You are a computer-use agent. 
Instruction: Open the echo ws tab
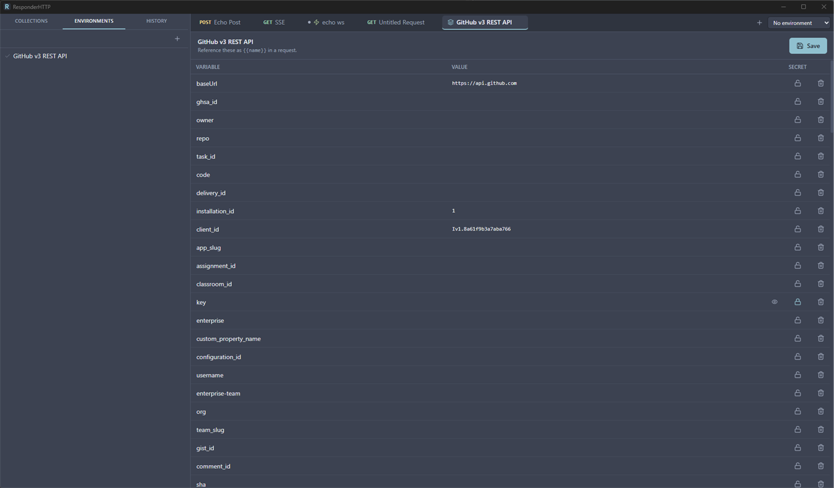(327, 22)
